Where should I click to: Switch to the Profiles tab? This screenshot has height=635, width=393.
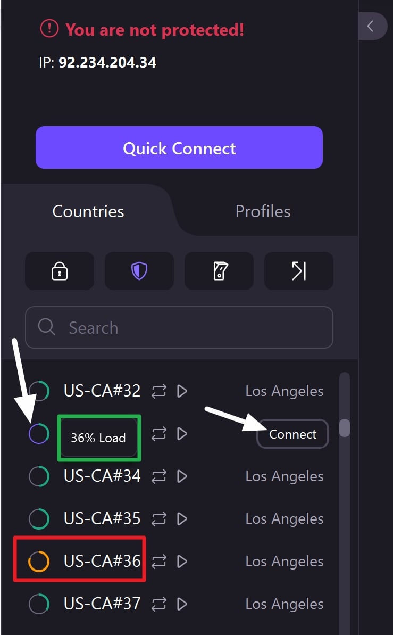point(263,211)
